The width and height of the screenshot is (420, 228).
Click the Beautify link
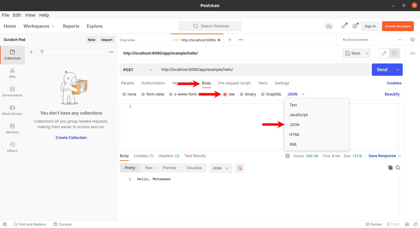[392, 94]
